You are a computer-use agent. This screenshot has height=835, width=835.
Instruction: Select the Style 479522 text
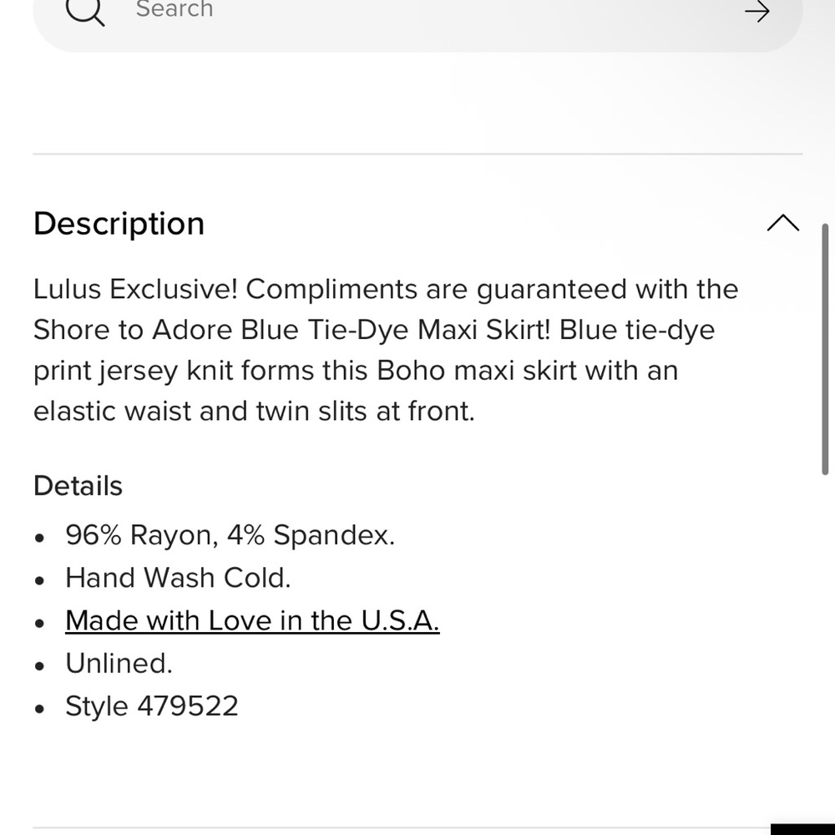[152, 706]
